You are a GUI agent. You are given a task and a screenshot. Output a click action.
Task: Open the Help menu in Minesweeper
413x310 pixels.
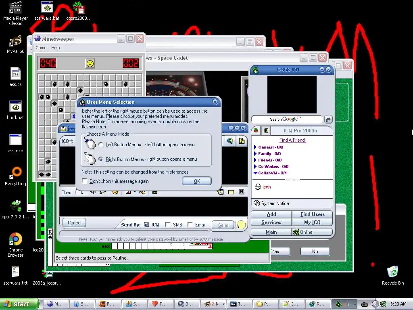[x=56, y=48]
